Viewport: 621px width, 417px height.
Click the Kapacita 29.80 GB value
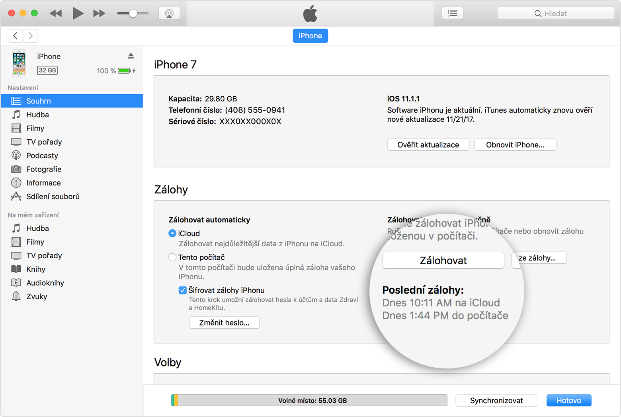pos(221,99)
